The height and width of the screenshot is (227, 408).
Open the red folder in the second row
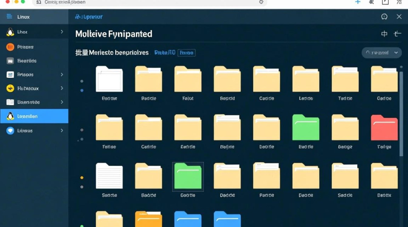pos(384,128)
